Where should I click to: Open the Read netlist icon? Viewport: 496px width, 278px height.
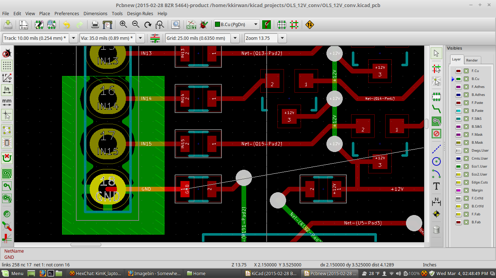191,25
